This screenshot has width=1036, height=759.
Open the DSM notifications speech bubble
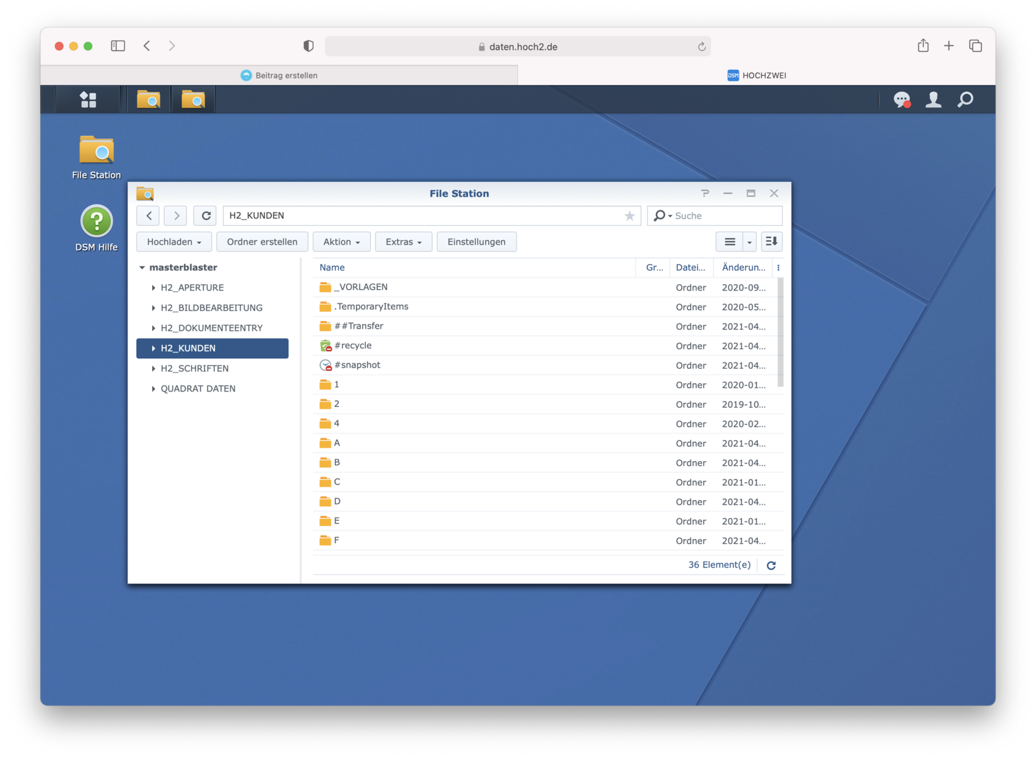click(901, 100)
